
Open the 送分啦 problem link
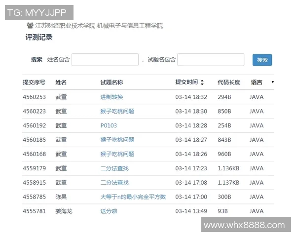pos(109,211)
